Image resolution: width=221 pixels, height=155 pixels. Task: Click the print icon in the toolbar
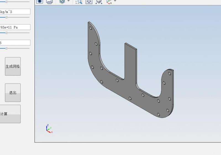click(49, 2)
